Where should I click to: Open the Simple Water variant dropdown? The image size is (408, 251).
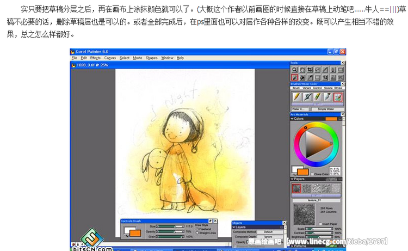click(x=327, y=109)
